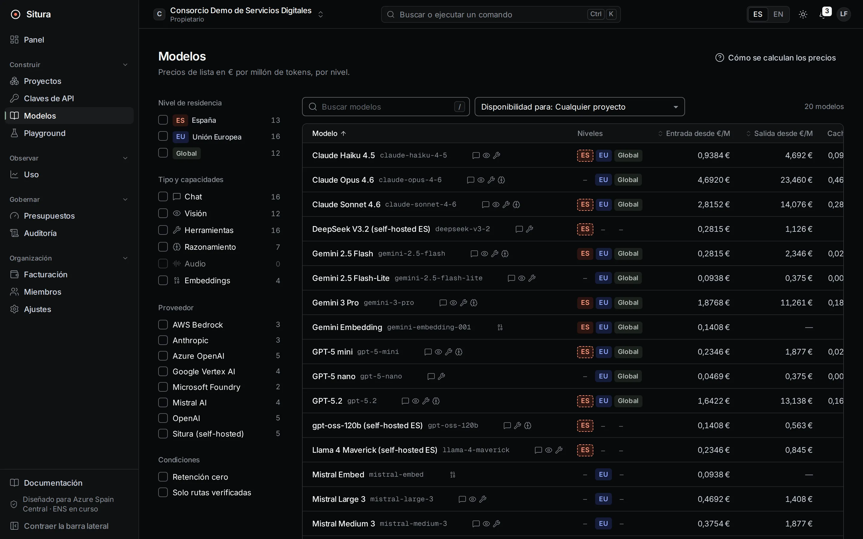Viewport: 863px width, 539px height.
Task: Toggle the light/dark theme sun icon
Action: pos(803,14)
